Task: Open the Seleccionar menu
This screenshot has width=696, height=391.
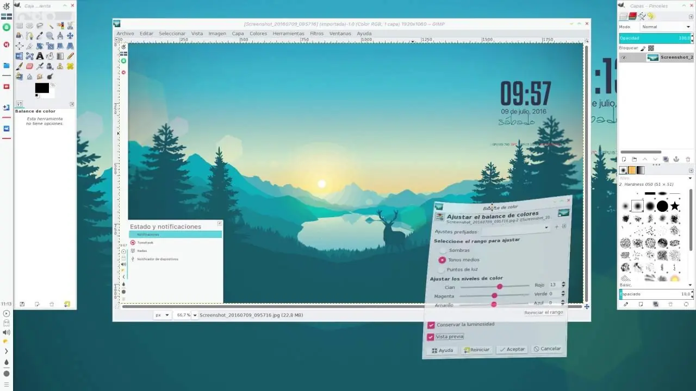Action: point(172,34)
